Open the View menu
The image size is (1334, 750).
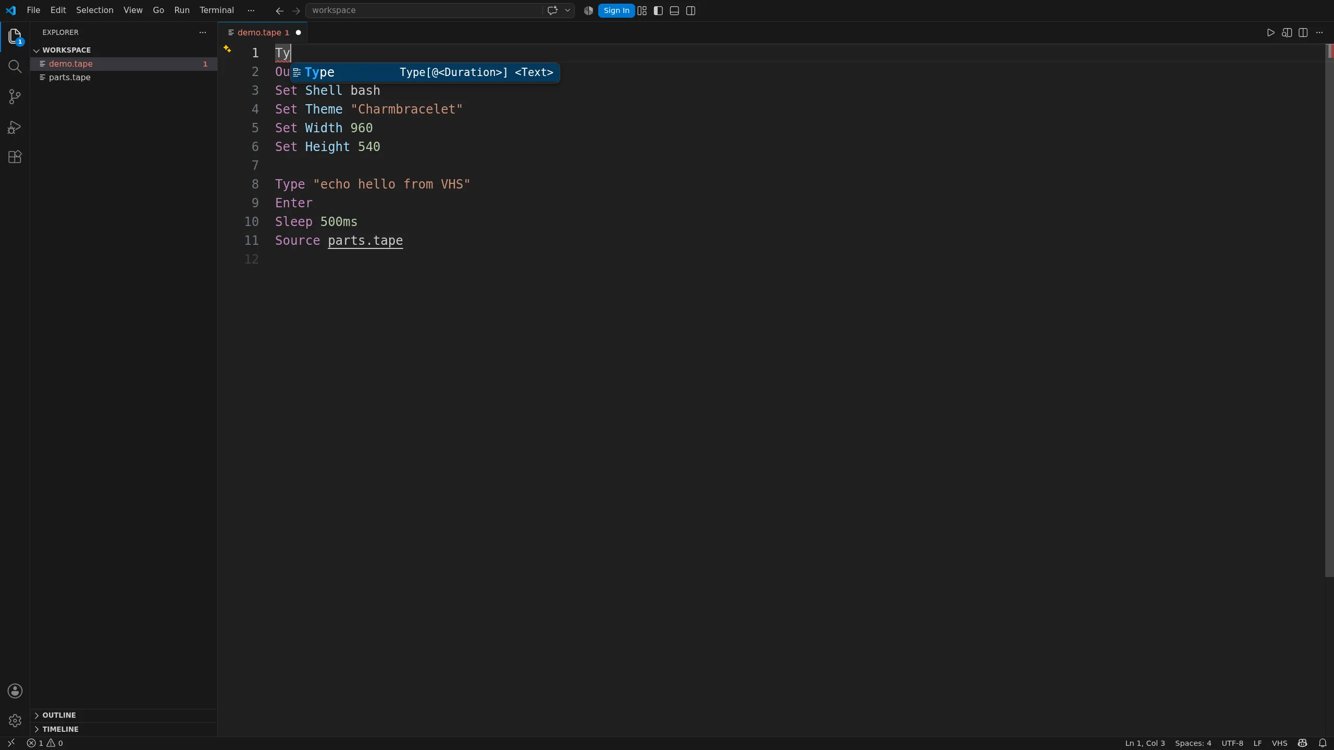click(133, 10)
